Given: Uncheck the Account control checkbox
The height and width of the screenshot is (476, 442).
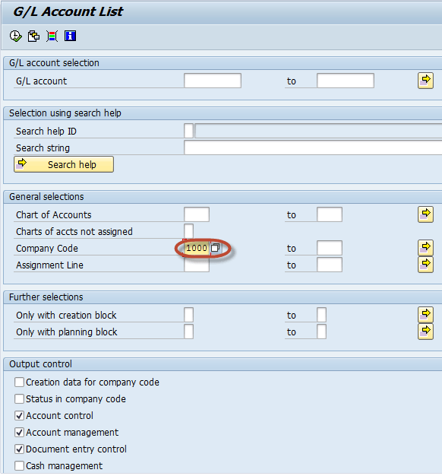Looking at the screenshot, I should 20,416.
